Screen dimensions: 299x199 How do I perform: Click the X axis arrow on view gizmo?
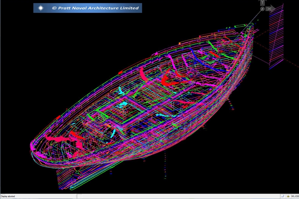pos(271,9)
